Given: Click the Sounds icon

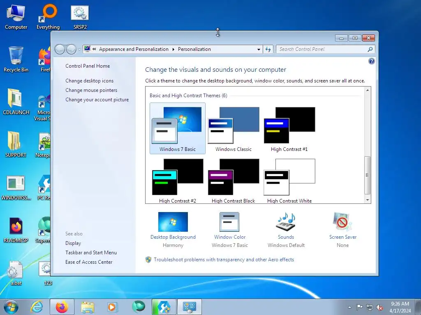Looking at the screenshot, I should tap(286, 222).
